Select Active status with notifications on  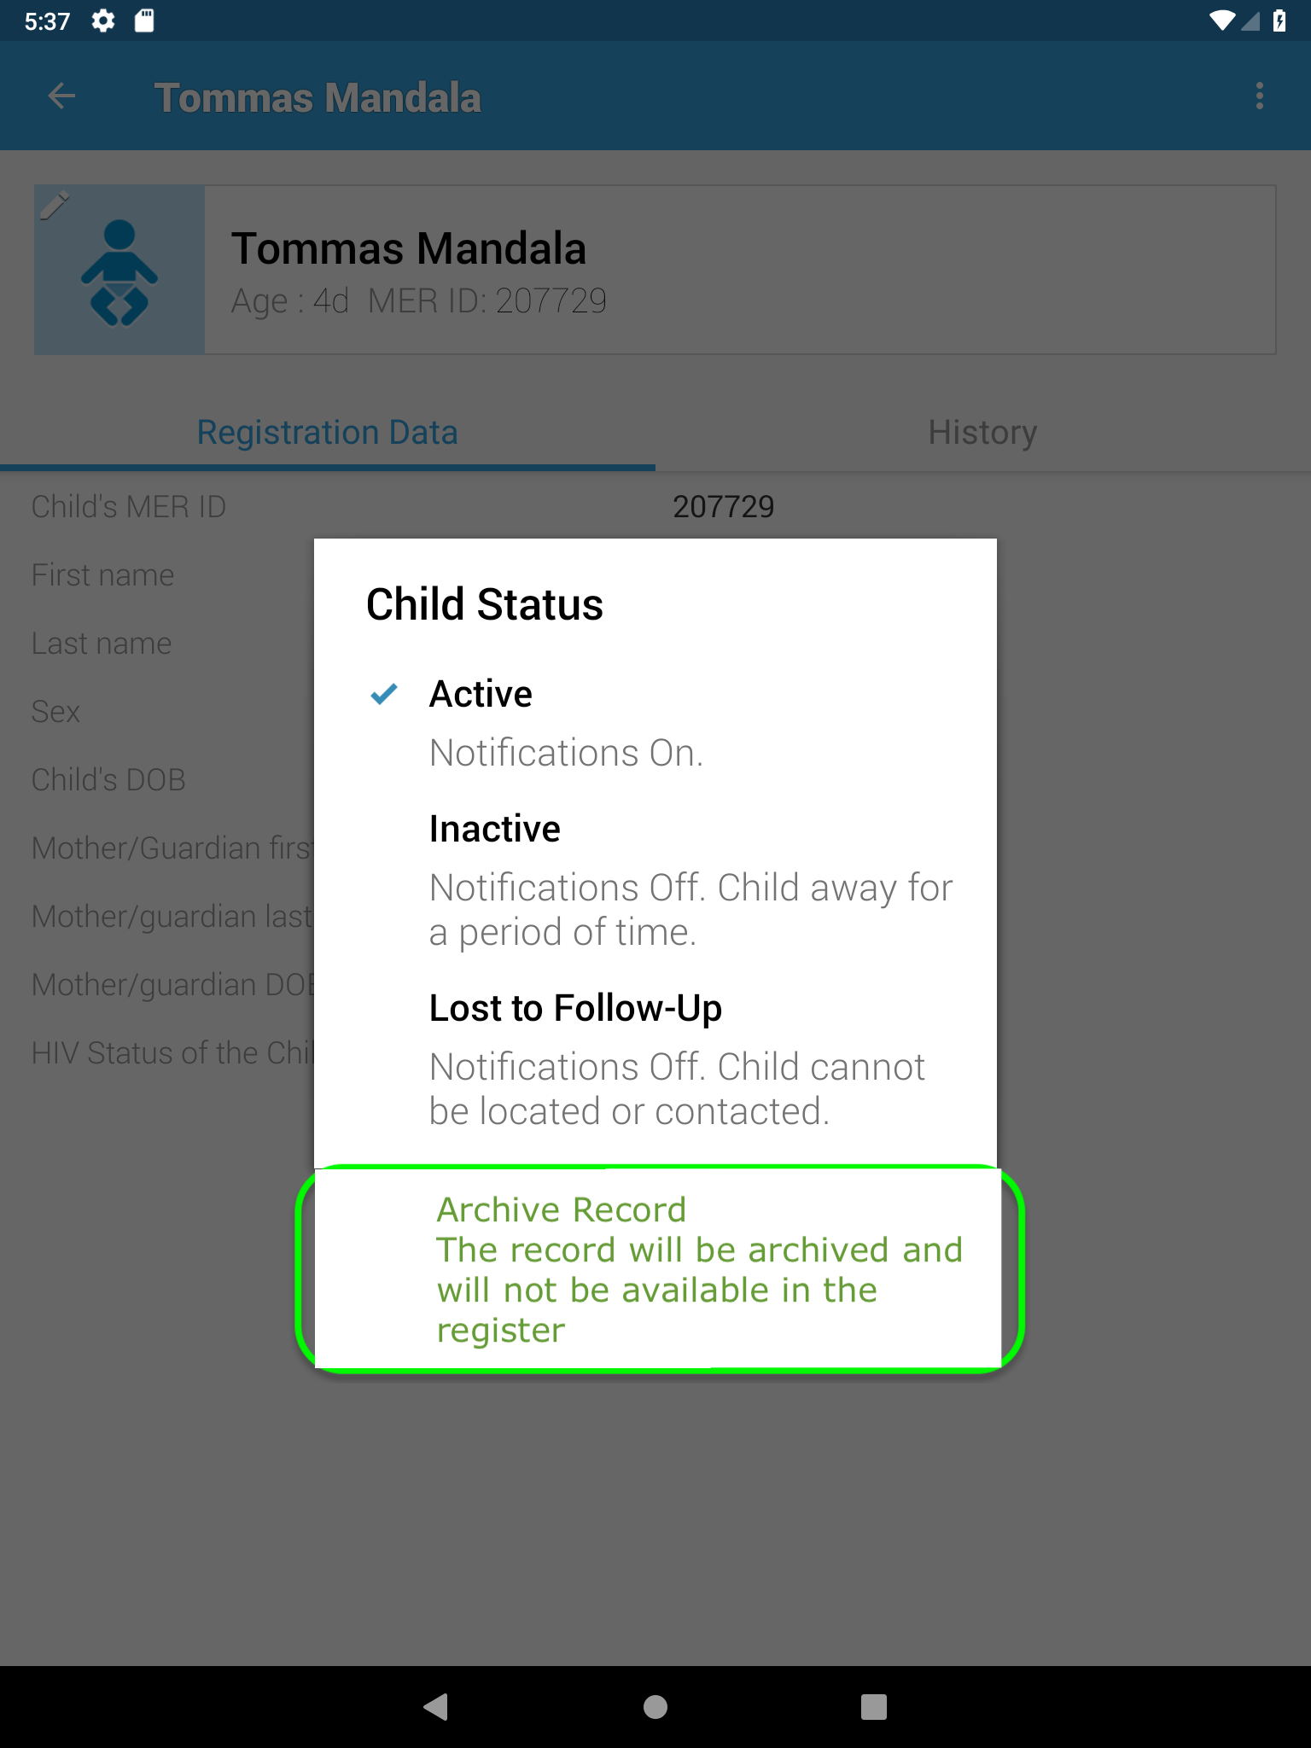pyautogui.click(x=481, y=693)
